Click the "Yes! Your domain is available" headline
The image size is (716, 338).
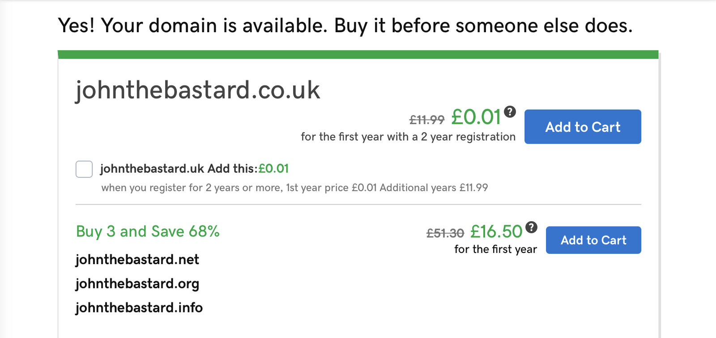coord(345,26)
